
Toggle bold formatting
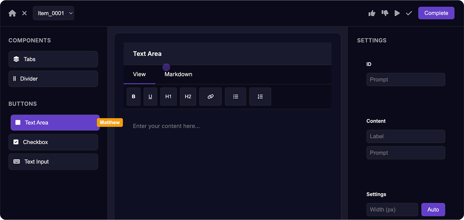134,97
